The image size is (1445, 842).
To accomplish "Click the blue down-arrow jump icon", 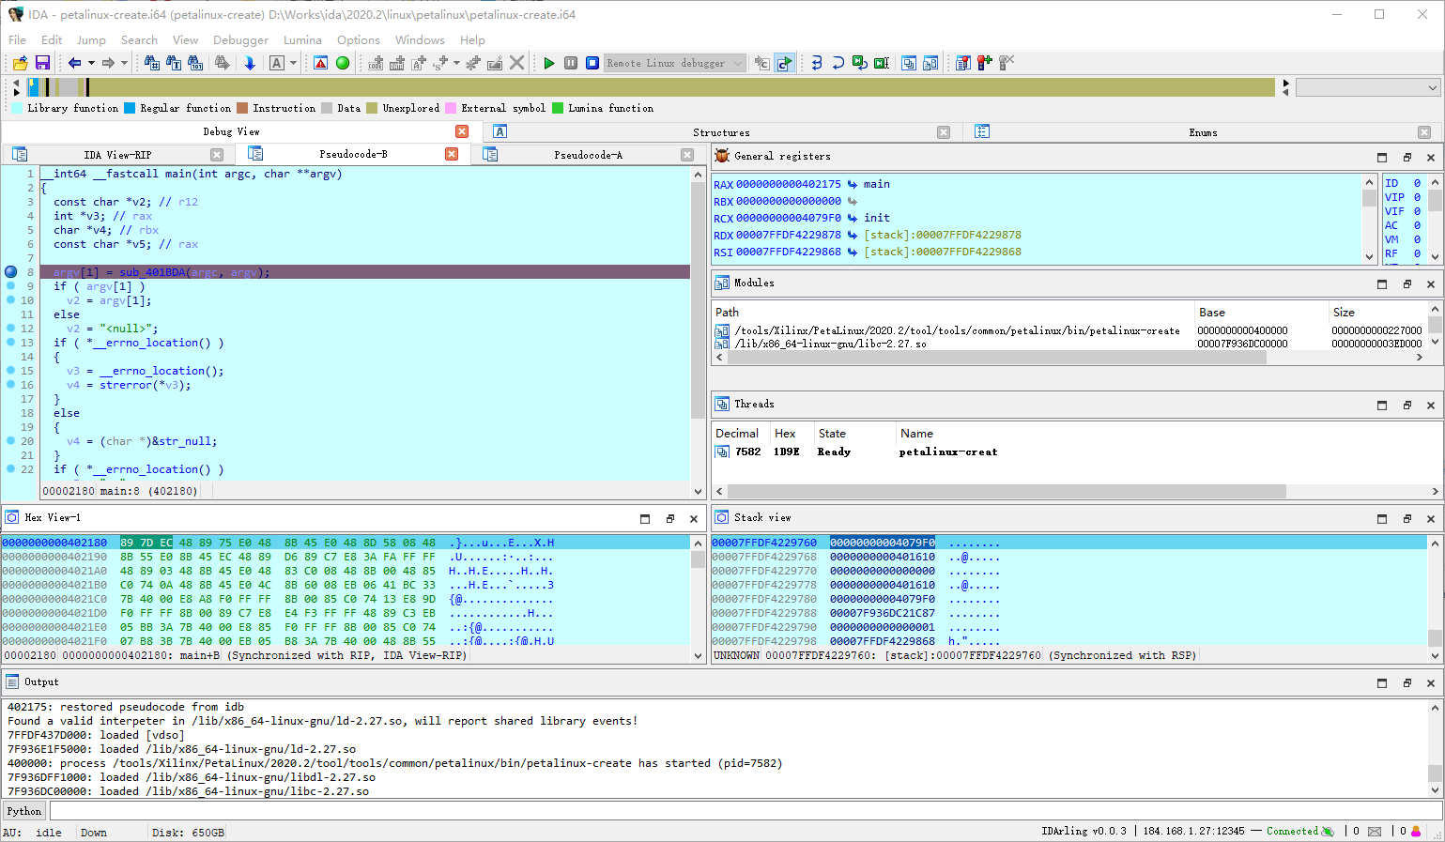I will (x=250, y=63).
